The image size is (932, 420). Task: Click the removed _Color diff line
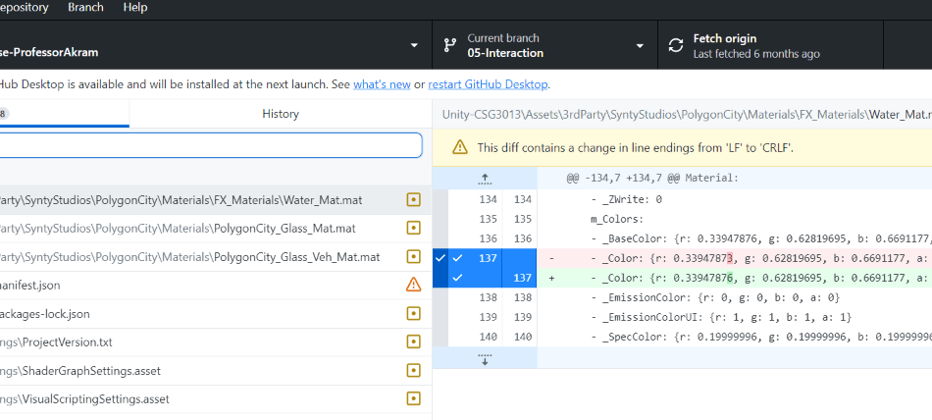735,258
